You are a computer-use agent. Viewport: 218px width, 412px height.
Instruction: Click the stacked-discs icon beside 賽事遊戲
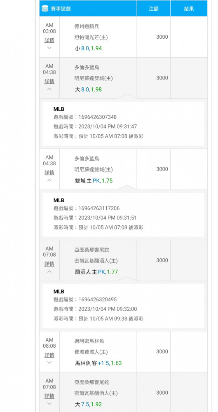tap(45, 8)
